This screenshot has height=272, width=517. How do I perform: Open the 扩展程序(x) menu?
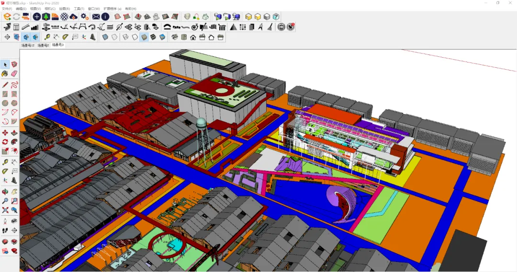[112, 9]
